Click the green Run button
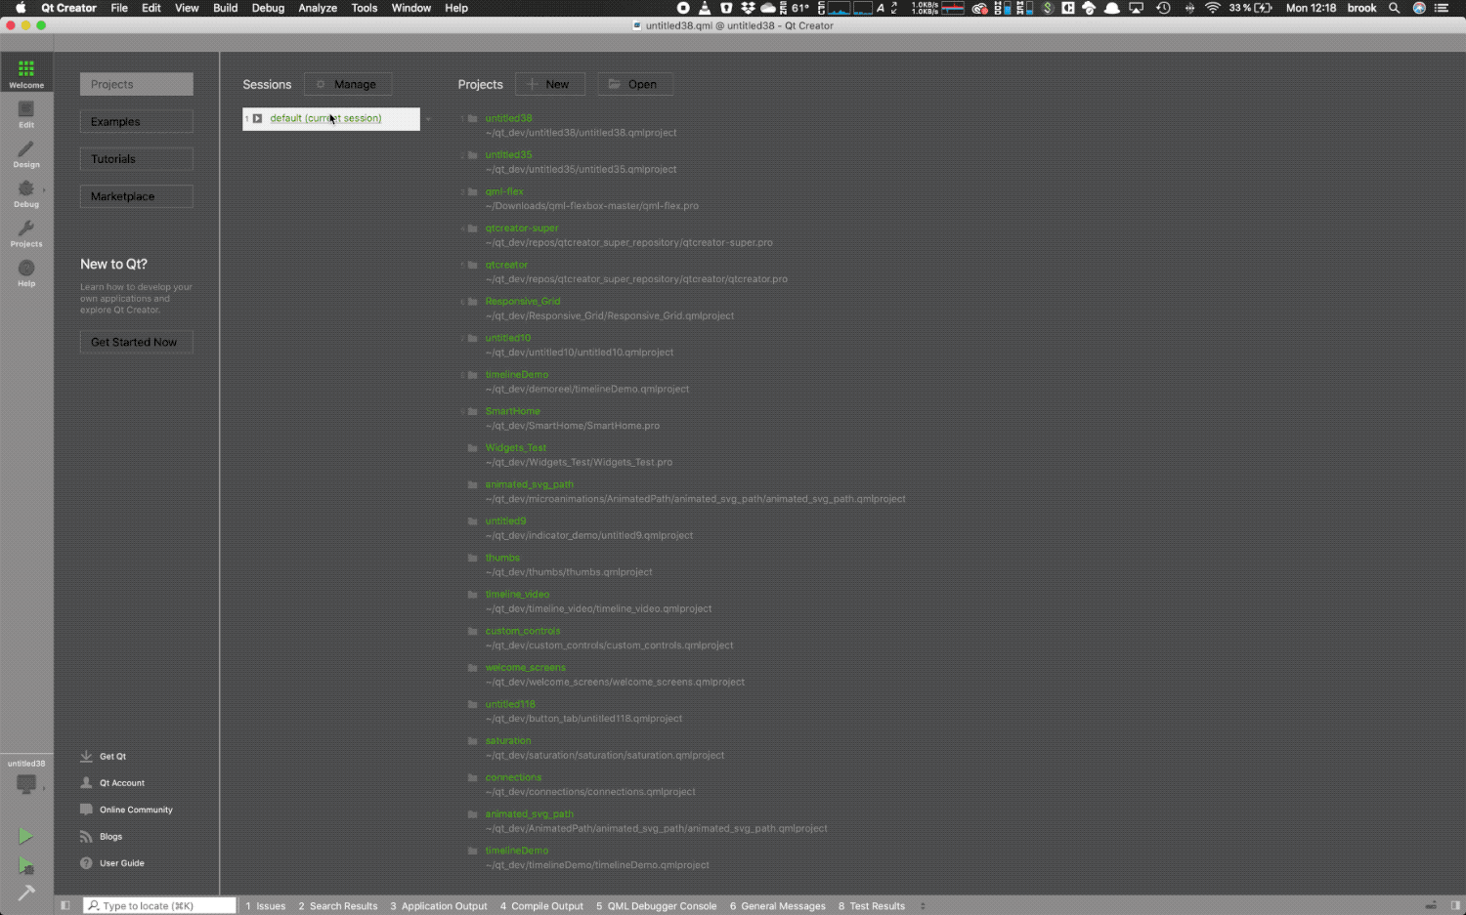 pyautogui.click(x=25, y=836)
